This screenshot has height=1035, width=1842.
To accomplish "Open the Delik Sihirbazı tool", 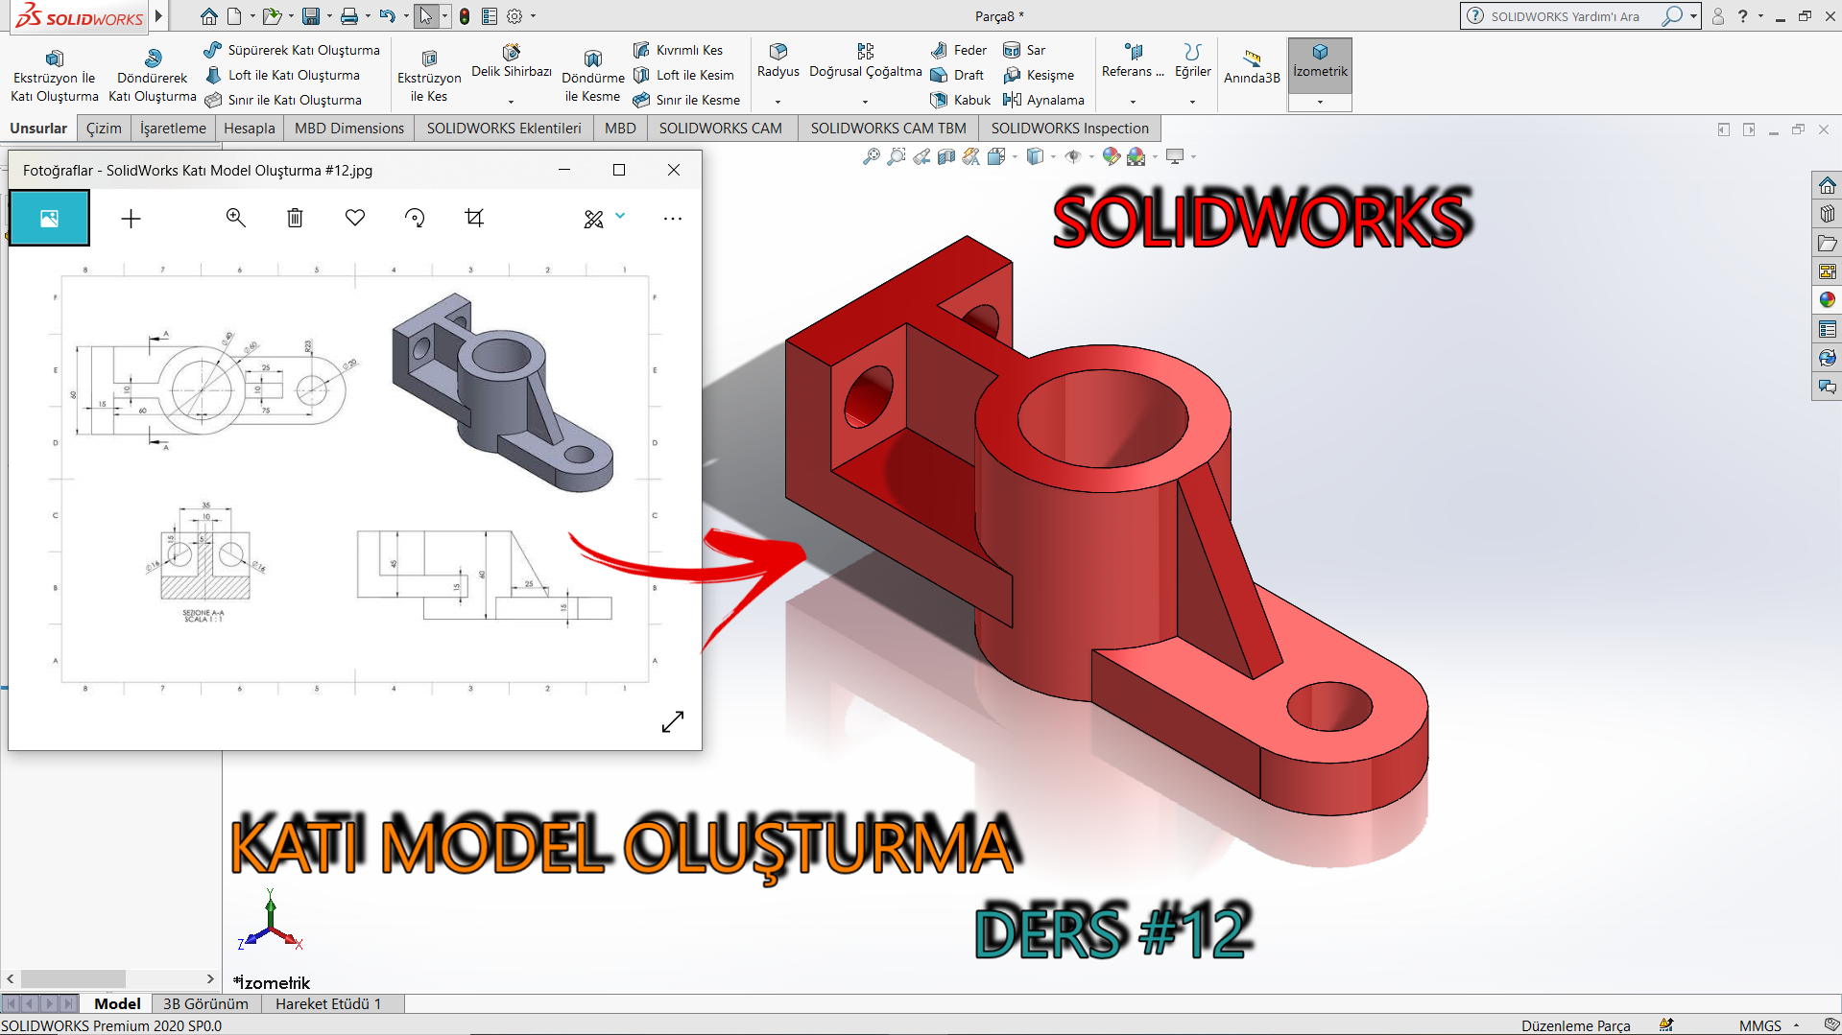I will pyautogui.click(x=512, y=62).
